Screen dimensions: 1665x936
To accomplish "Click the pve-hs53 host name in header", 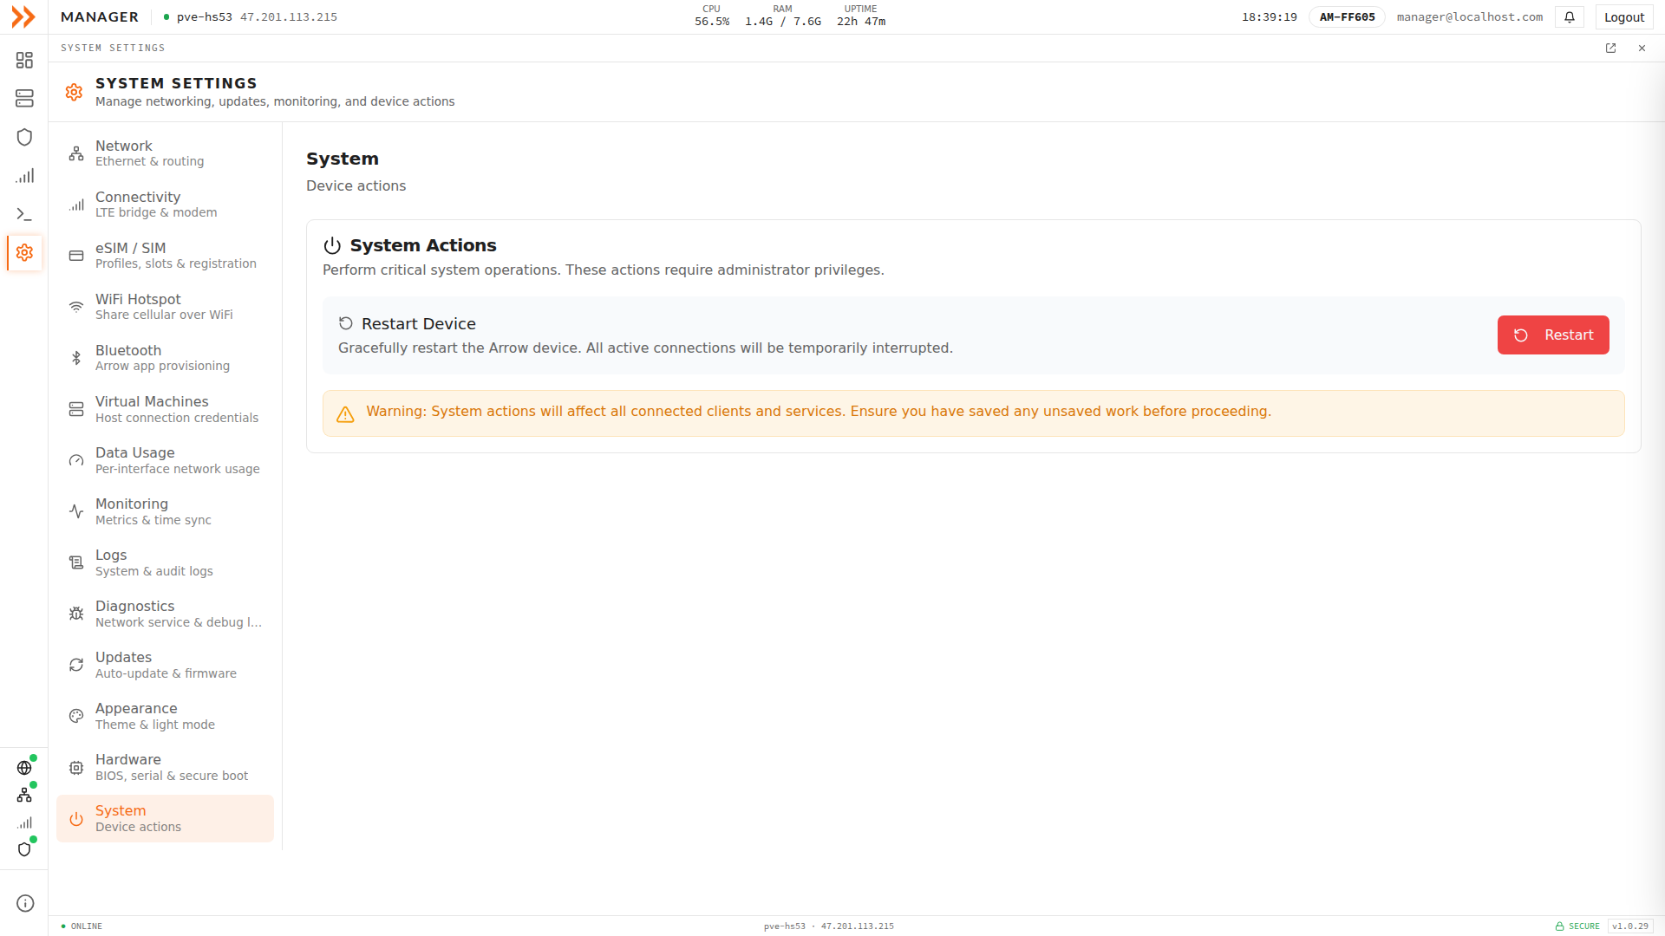I will pos(205,17).
